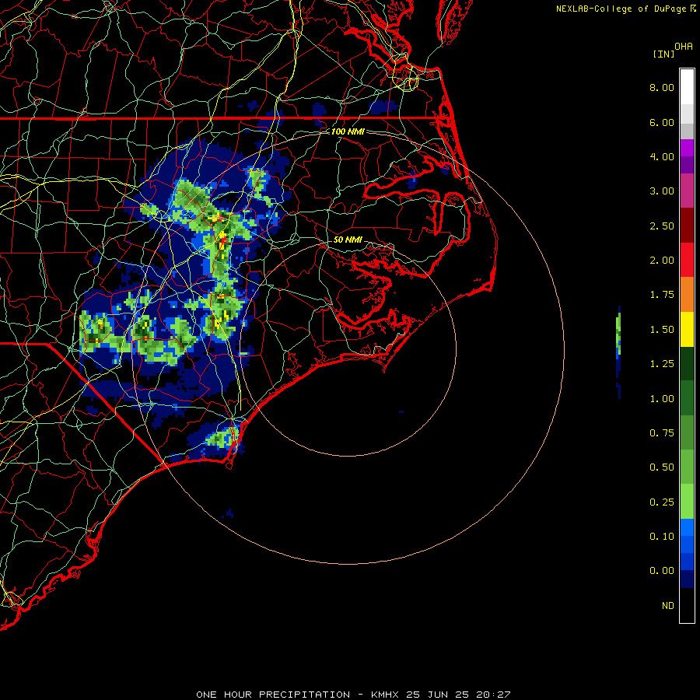Click the 1.75 legend value
The image size is (700, 700).
tap(662, 295)
